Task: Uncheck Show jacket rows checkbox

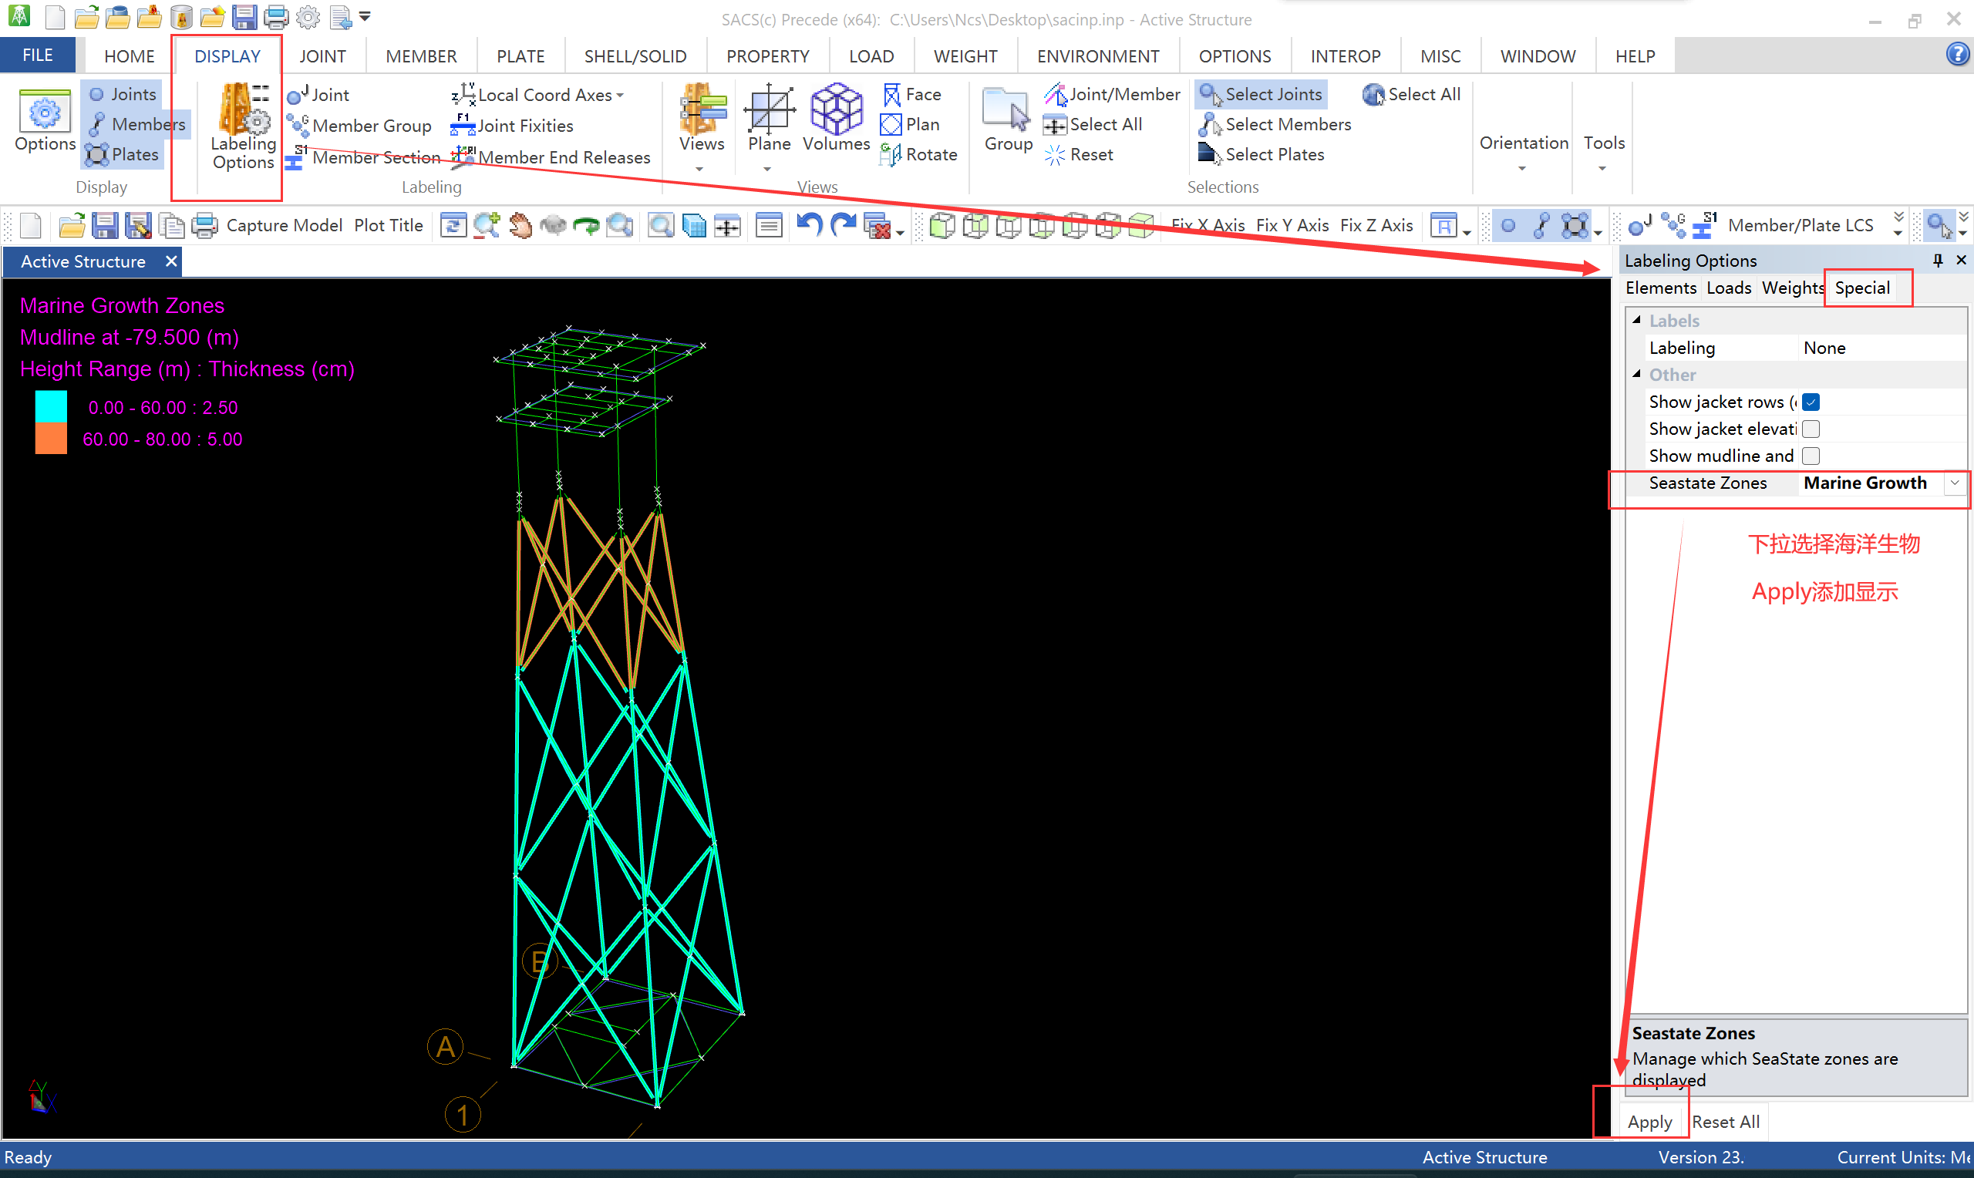Action: click(x=1811, y=402)
